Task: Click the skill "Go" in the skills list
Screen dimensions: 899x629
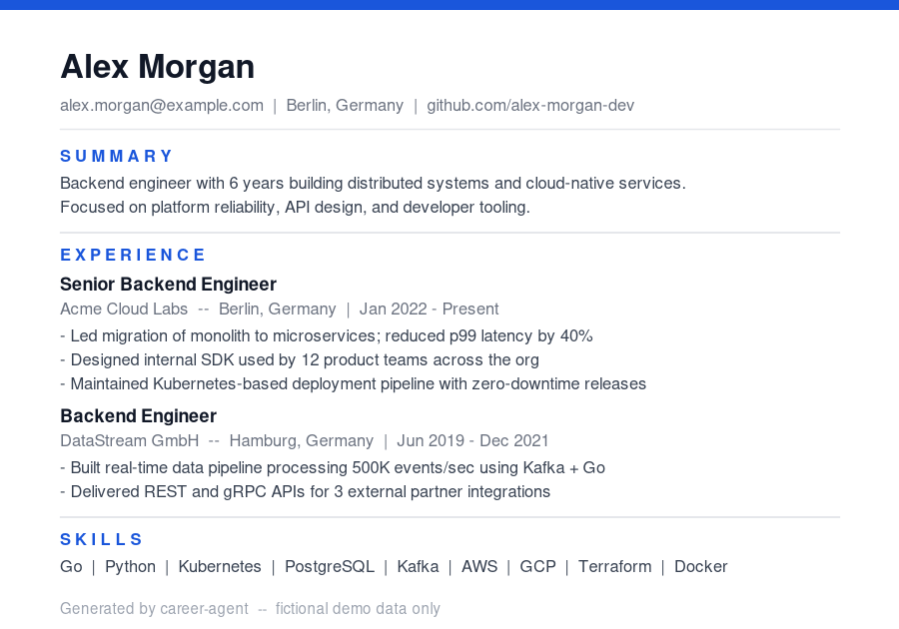Action: pyautogui.click(x=71, y=566)
